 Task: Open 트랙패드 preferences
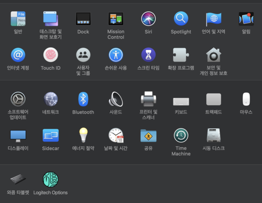click(213, 99)
